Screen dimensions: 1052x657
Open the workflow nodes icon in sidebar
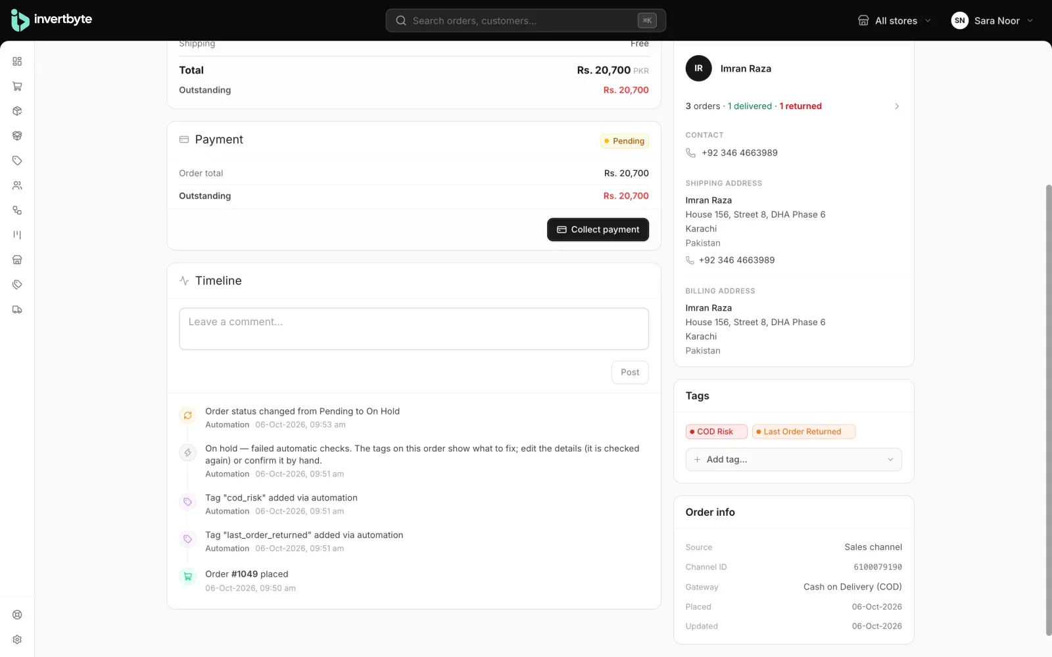(x=17, y=210)
